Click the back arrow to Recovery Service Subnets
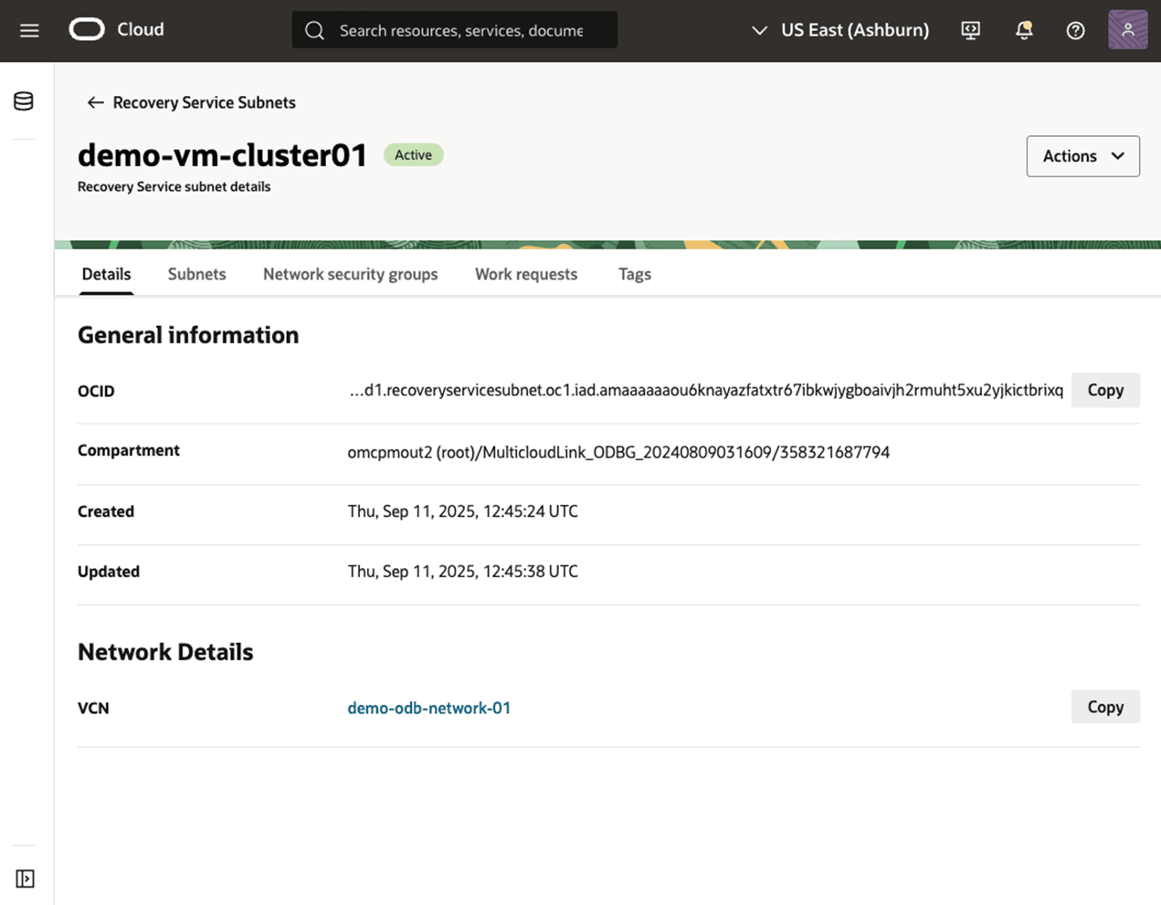Screen dimensions: 1161x905 pos(95,102)
